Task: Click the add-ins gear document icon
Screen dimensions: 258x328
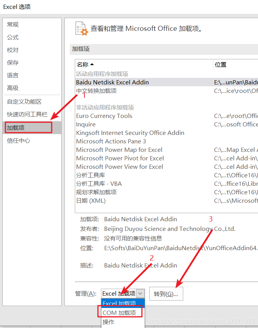Action: tap(82, 29)
